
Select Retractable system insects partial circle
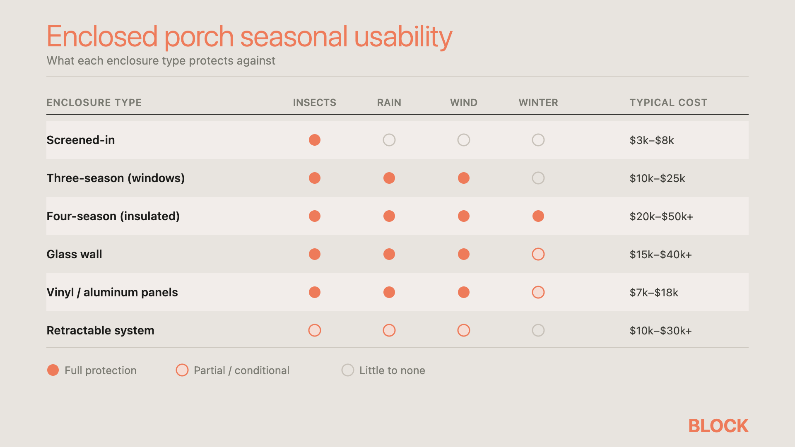(315, 330)
